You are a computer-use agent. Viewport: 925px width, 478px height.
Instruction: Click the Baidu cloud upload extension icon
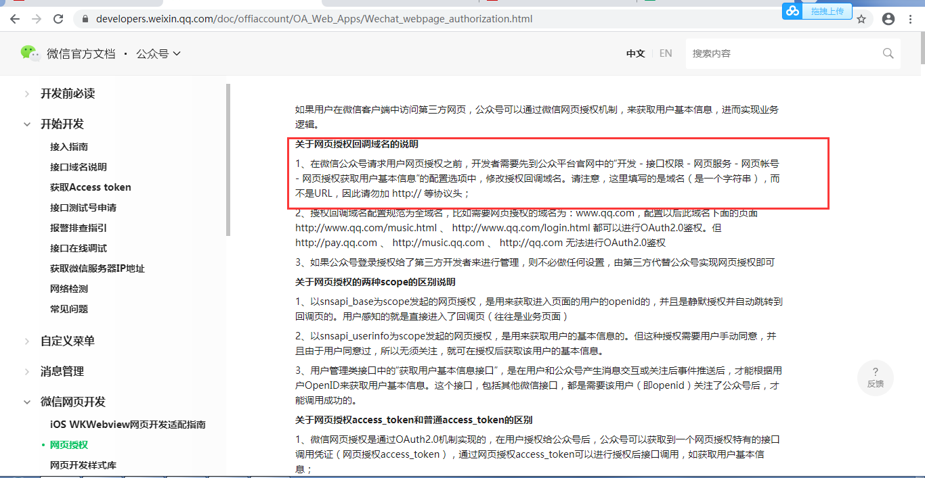[792, 11]
